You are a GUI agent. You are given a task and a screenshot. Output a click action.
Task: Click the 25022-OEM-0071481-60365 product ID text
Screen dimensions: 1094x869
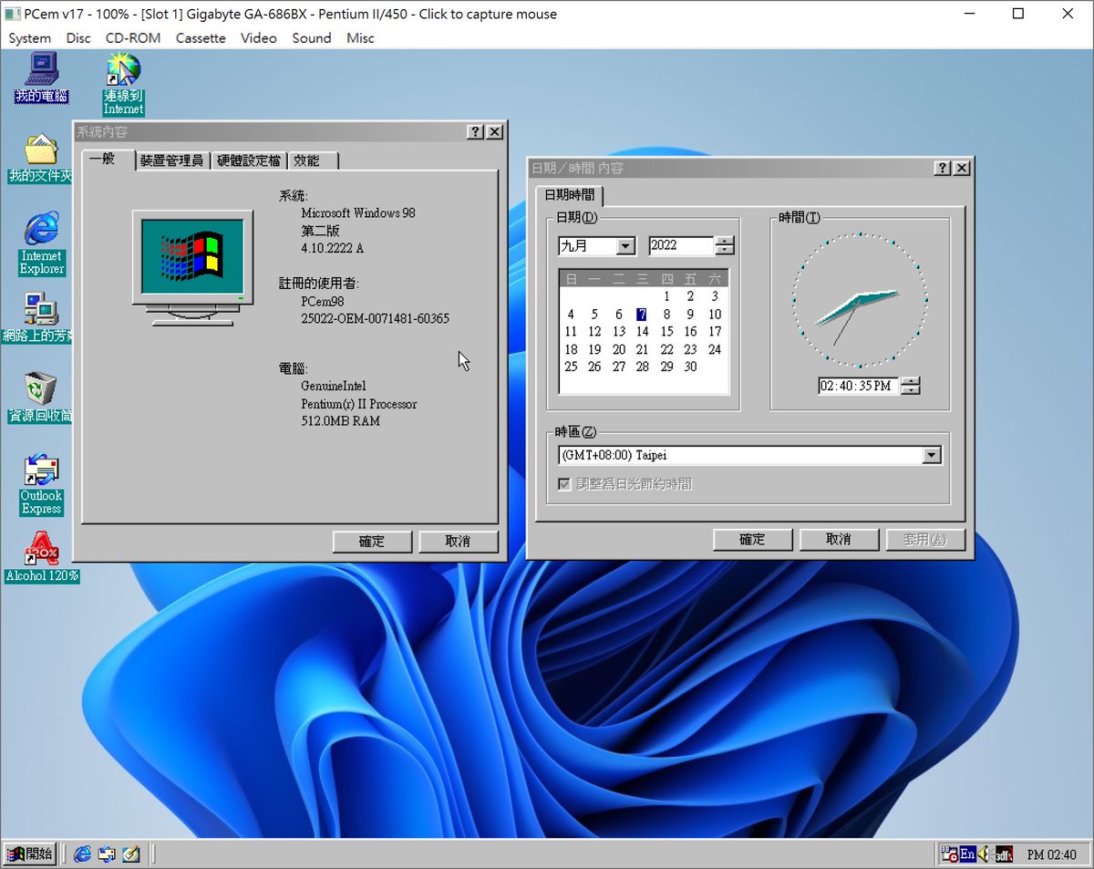375,319
